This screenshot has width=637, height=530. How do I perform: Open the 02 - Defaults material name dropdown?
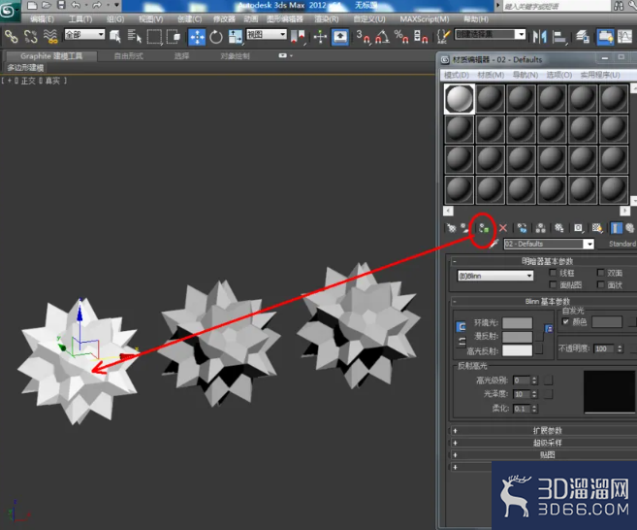point(549,244)
